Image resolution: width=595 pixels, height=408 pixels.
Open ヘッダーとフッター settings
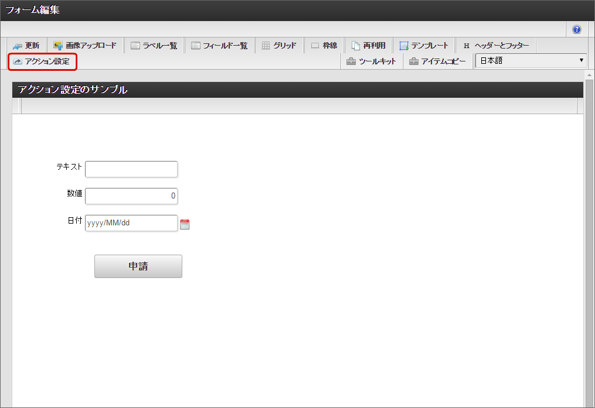pyautogui.click(x=496, y=46)
